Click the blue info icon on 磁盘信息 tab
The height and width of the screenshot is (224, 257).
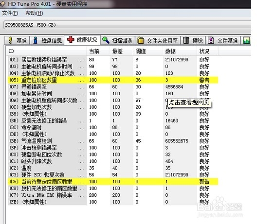(35, 40)
